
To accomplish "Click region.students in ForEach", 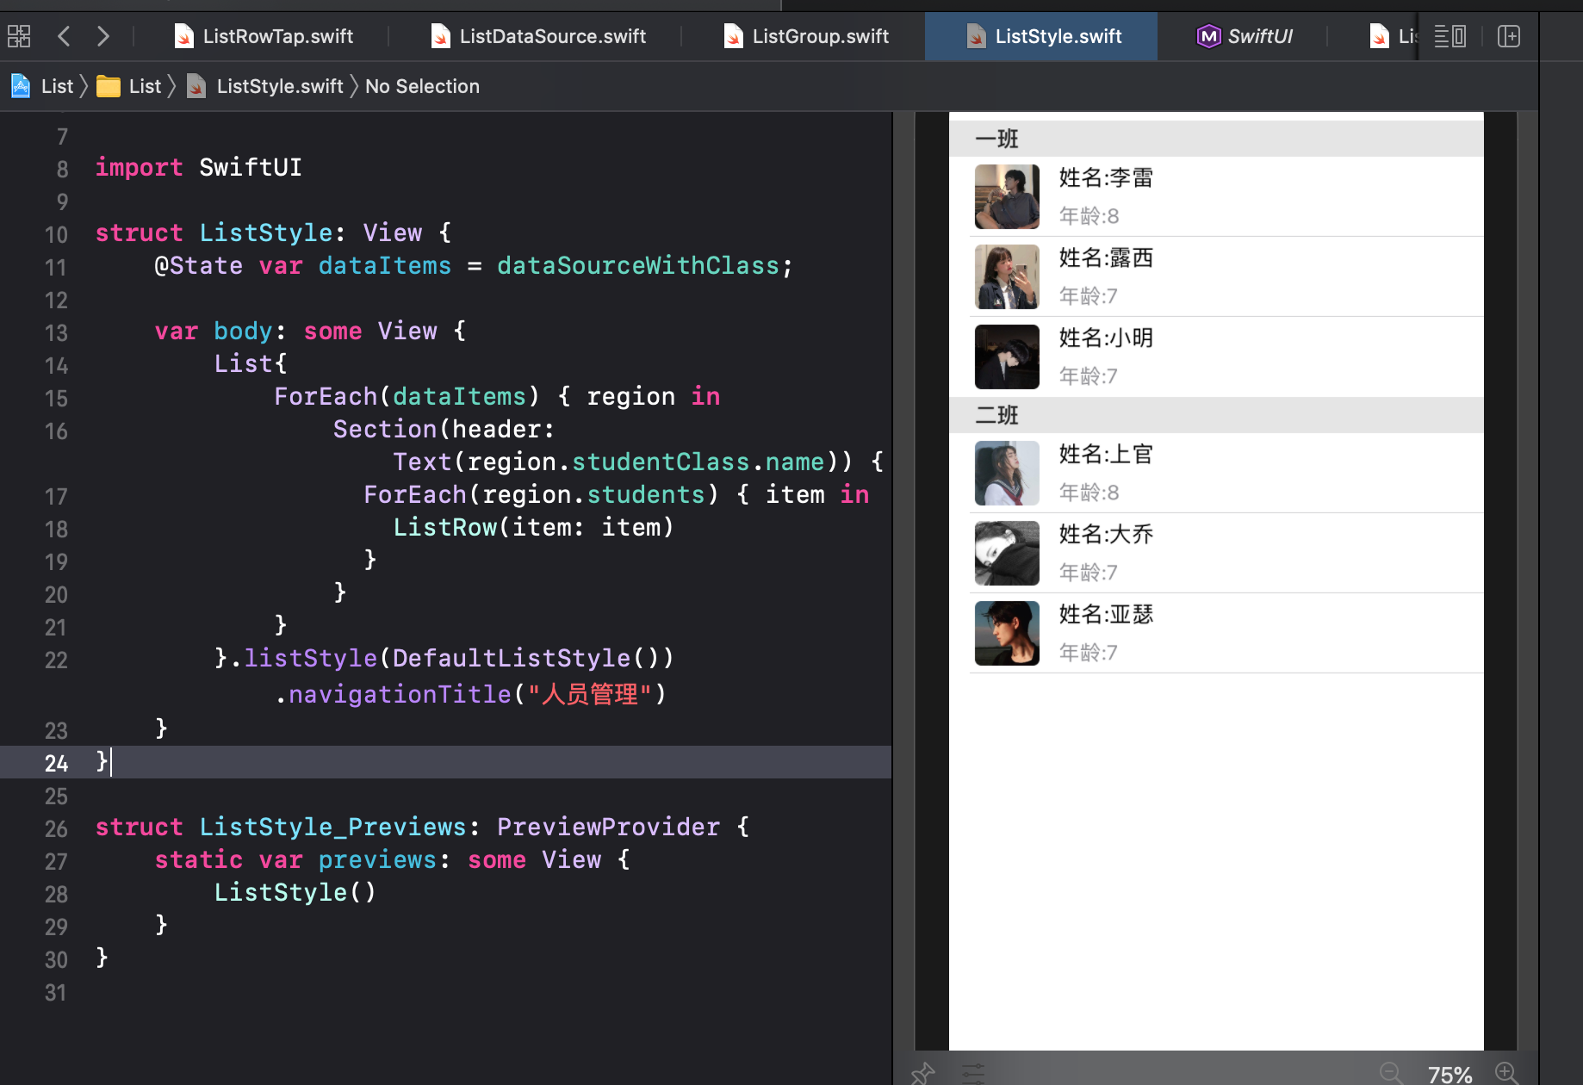I will [593, 494].
